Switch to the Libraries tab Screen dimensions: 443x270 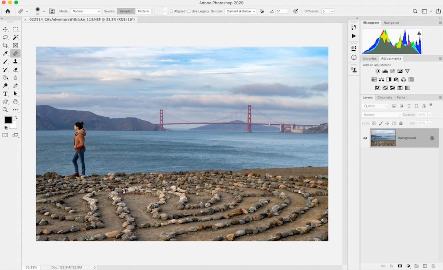(x=369, y=58)
